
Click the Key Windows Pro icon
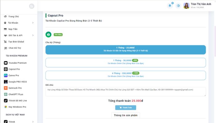(x=6, y=107)
